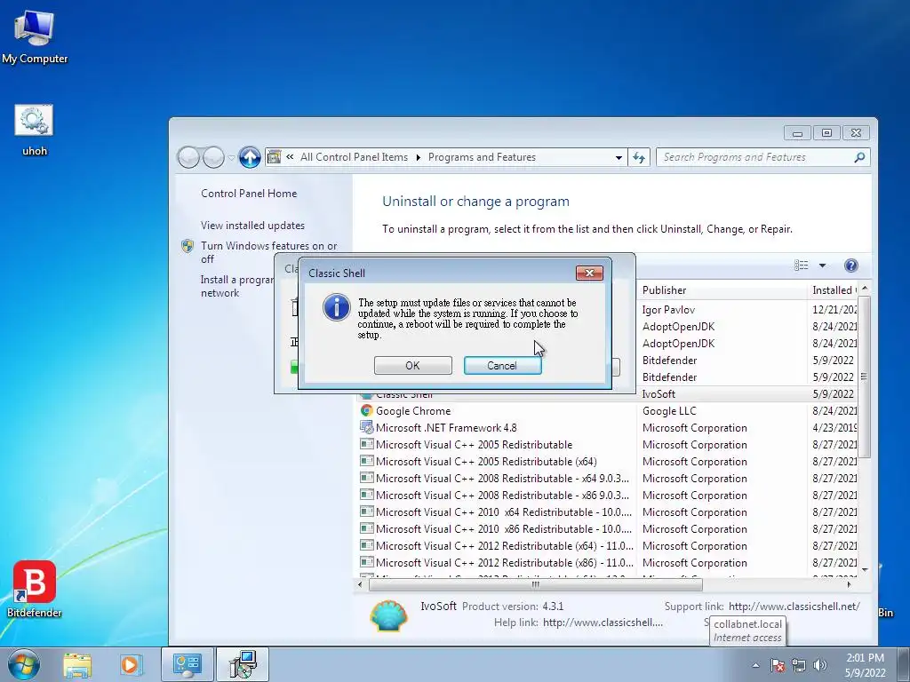910x682 pixels.
Task: Show hidden tray icons arrow
Action: (755, 665)
